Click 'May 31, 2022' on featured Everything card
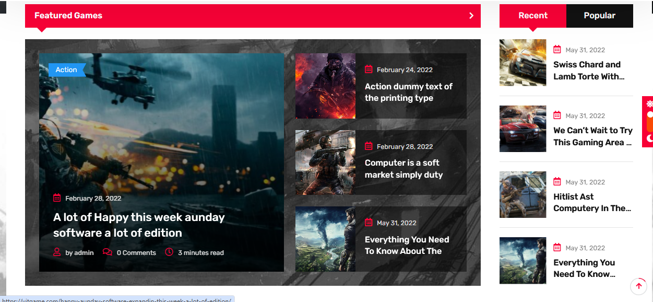Image resolution: width=653 pixels, height=302 pixels. click(397, 223)
